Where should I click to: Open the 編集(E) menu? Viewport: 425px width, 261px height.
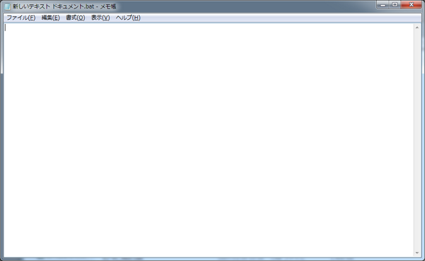tap(51, 18)
